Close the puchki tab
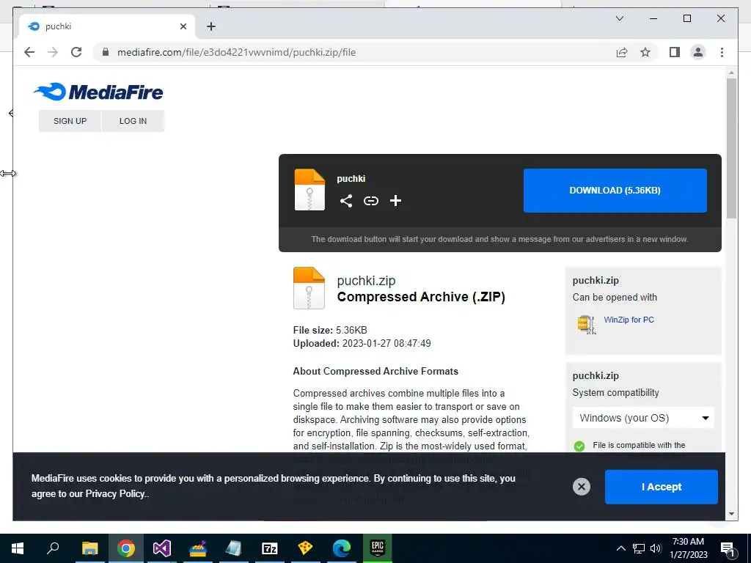The width and height of the screenshot is (751, 563). coord(183,26)
